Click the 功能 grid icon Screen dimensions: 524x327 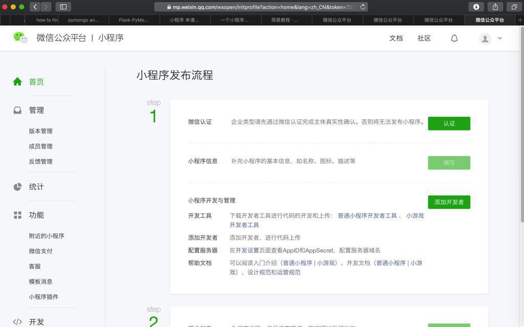point(17,215)
